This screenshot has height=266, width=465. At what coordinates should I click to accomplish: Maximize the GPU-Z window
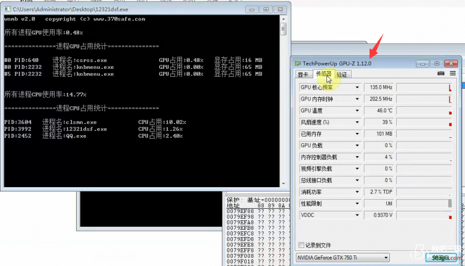click(437, 64)
